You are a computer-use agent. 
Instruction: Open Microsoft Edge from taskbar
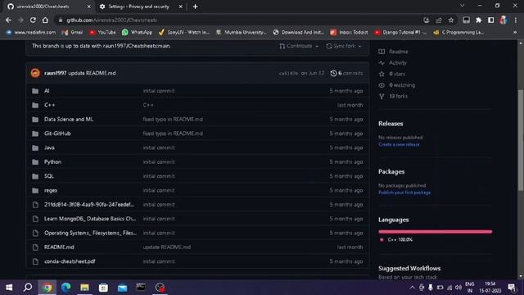tap(65, 288)
